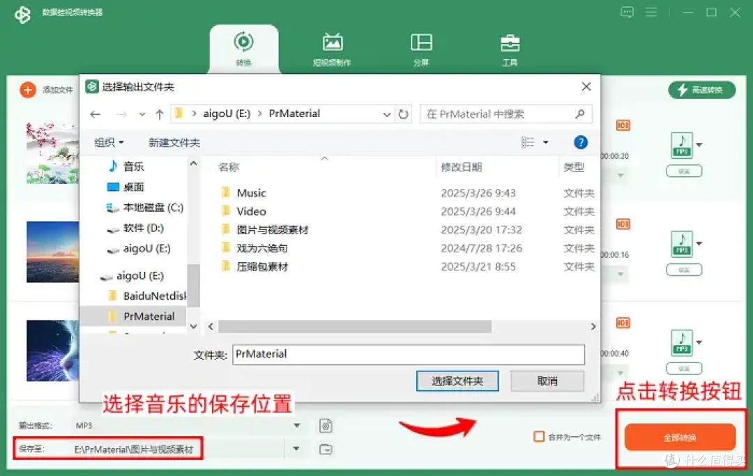Click the third file's 设置 button
This screenshot has width=753, height=476.
point(684,369)
